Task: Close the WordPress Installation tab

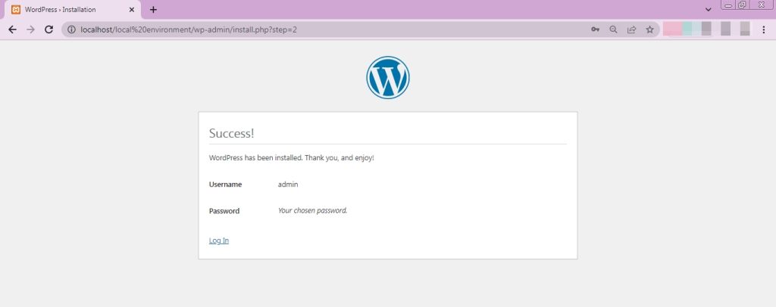Action: (132, 9)
